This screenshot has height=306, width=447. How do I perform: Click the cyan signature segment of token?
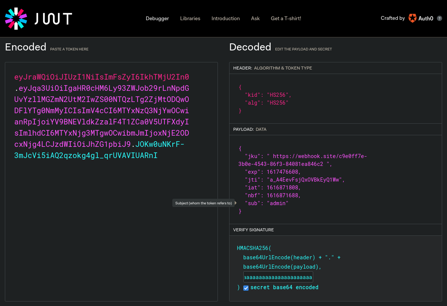coord(86,155)
